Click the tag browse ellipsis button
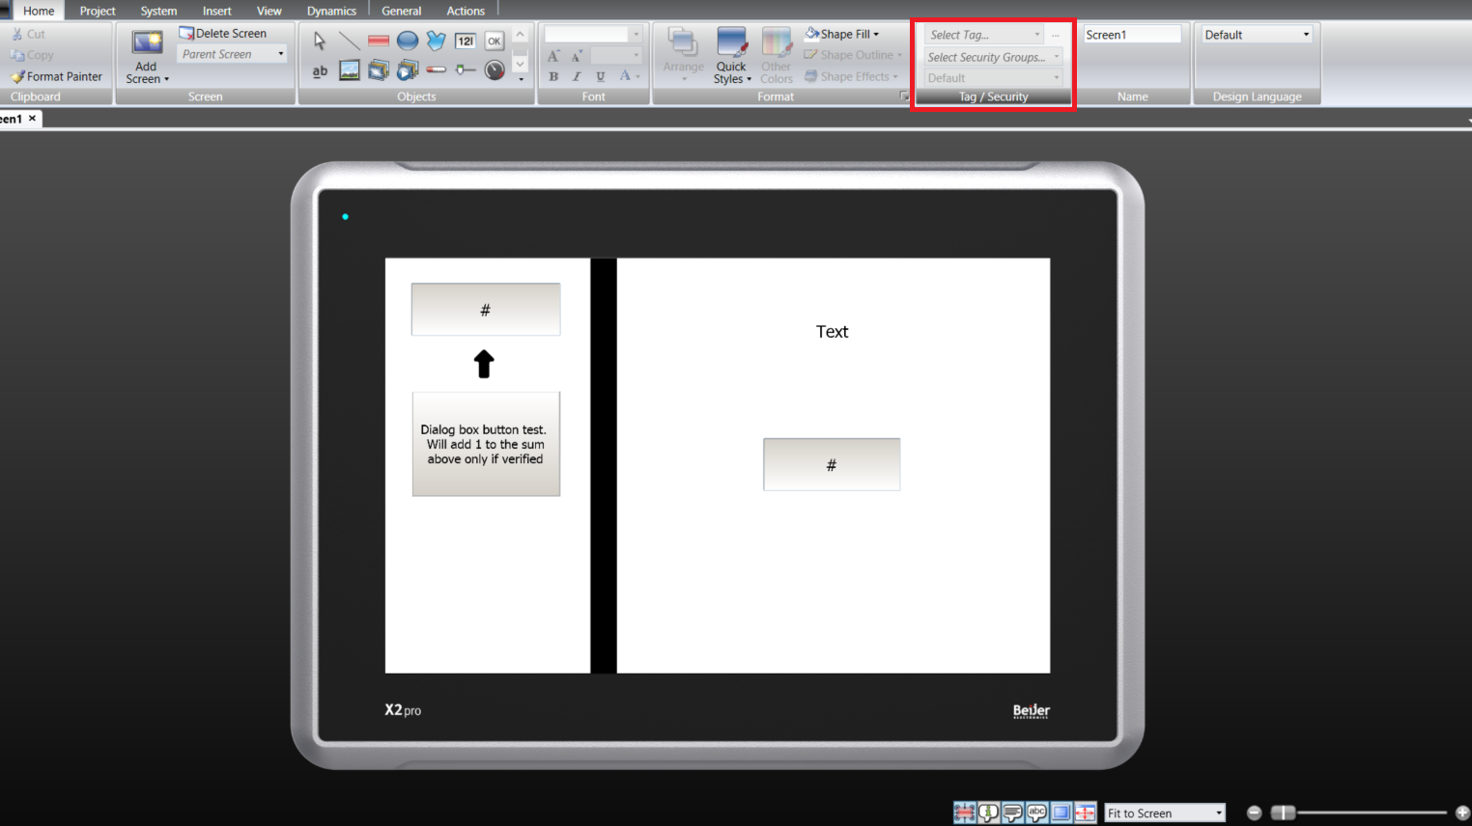This screenshot has height=826, width=1472. (1056, 35)
